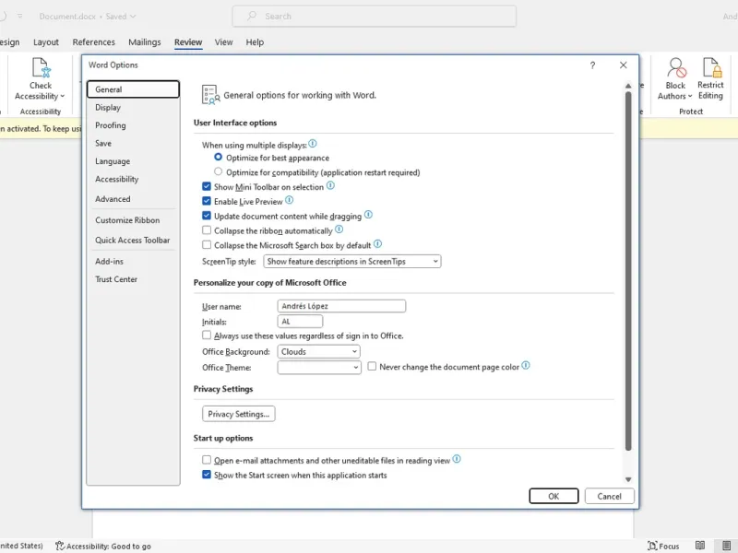Uncheck Update document content while dragging

click(206, 216)
